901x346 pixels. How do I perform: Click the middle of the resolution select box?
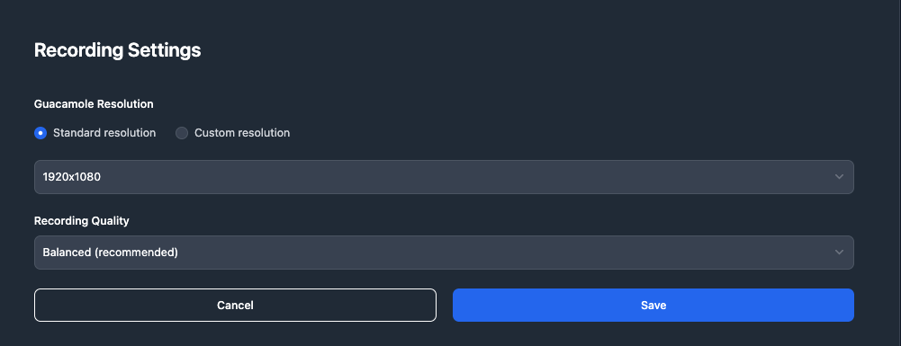tap(444, 177)
